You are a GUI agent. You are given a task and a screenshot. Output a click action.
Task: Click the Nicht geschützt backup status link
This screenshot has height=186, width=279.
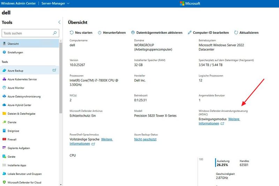coord(145,139)
